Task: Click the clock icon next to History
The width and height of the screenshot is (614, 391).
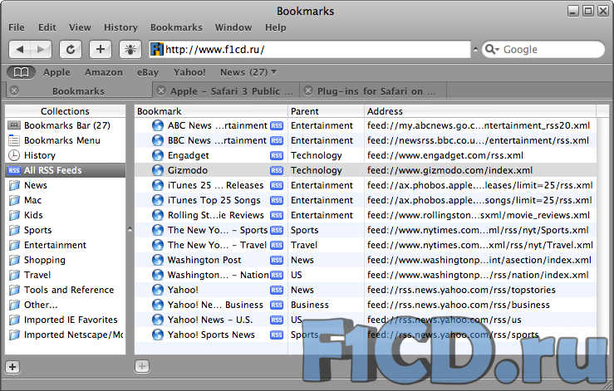Action: tap(14, 155)
